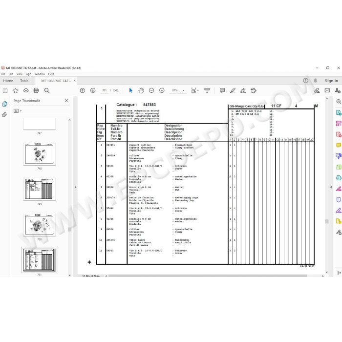Open the zoom percentage dropdown
The image size is (342, 342).
(x=183, y=90)
